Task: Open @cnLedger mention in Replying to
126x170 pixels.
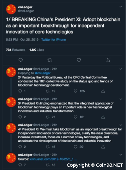Action: point(43,73)
